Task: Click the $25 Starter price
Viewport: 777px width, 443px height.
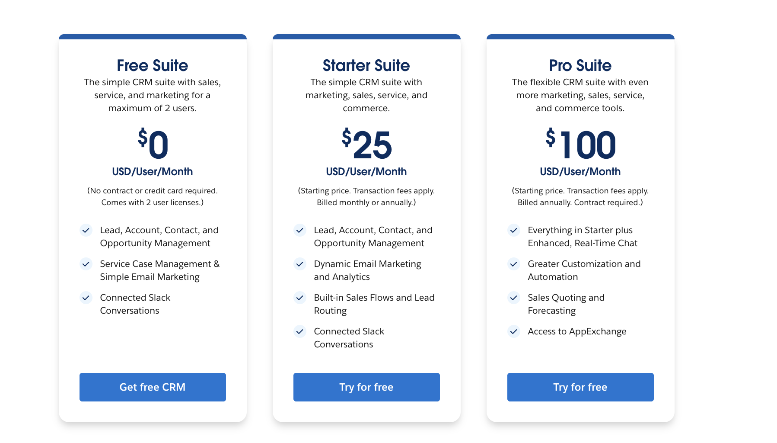Action: pyautogui.click(x=366, y=144)
